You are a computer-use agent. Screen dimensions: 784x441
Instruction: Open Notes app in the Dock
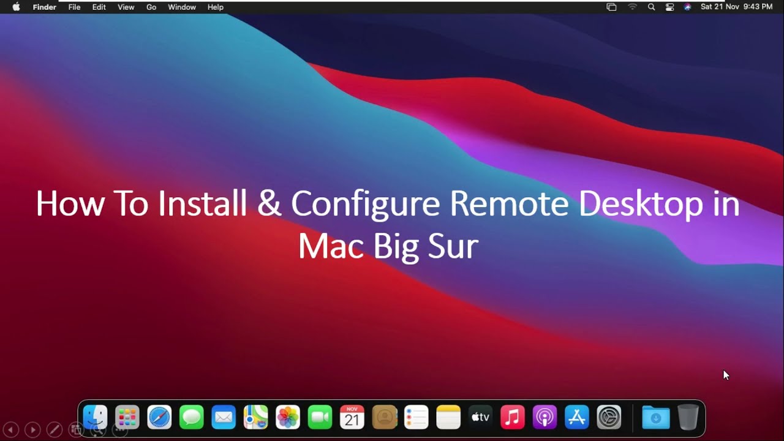point(448,418)
